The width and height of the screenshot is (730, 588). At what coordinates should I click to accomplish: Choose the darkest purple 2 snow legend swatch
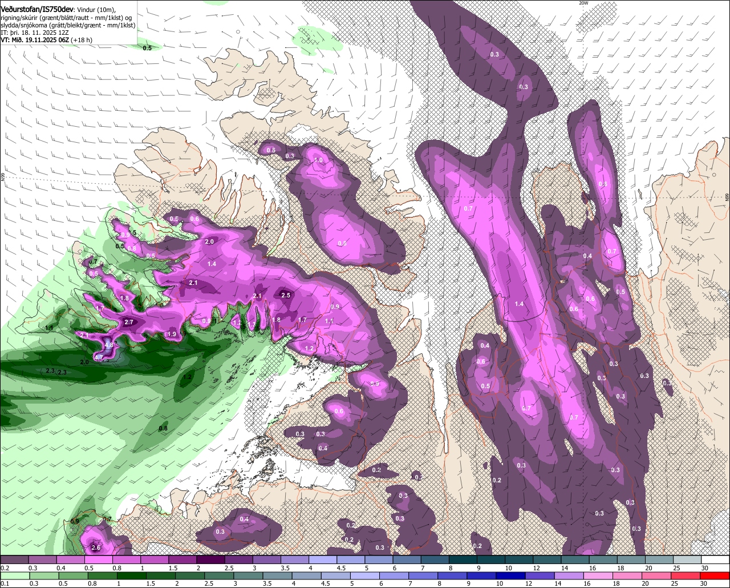click(x=210, y=560)
